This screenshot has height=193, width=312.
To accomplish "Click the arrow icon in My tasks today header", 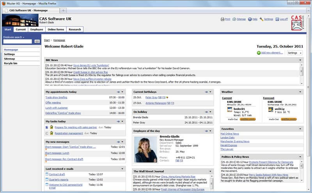I will coord(118,122).
